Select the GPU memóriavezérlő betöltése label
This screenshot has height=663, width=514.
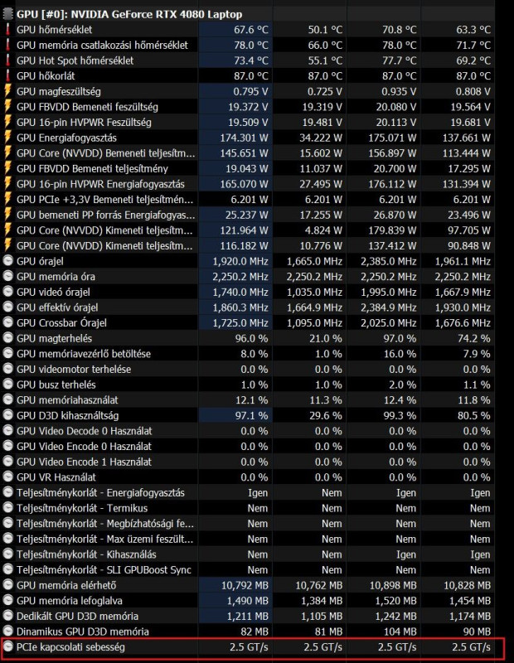click(x=84, y=354)
